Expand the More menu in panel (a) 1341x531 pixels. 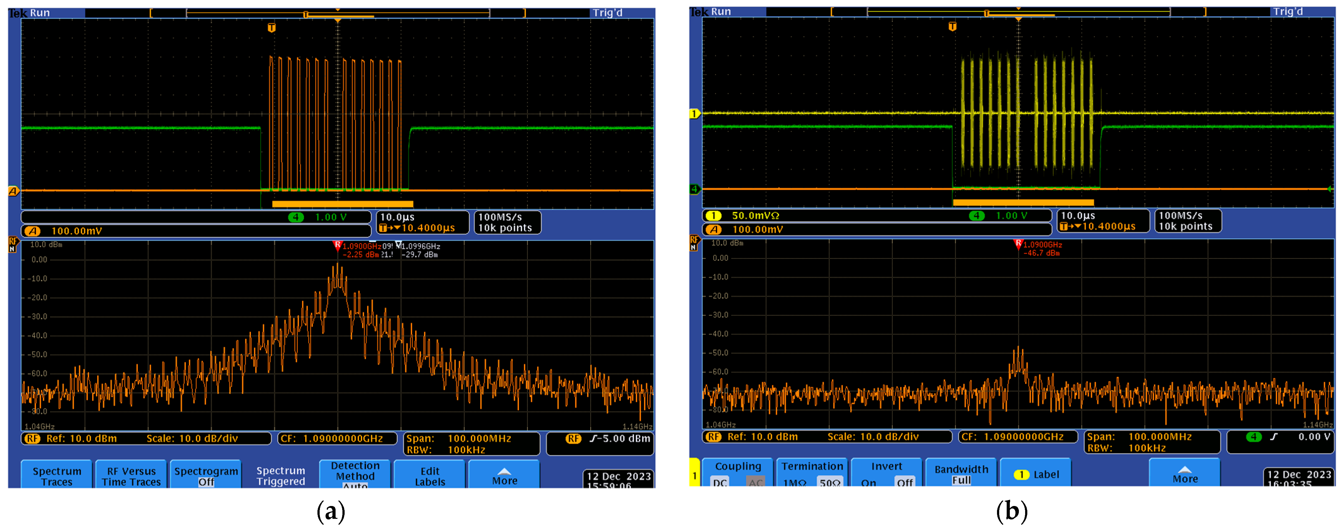[x=504, y=475]
